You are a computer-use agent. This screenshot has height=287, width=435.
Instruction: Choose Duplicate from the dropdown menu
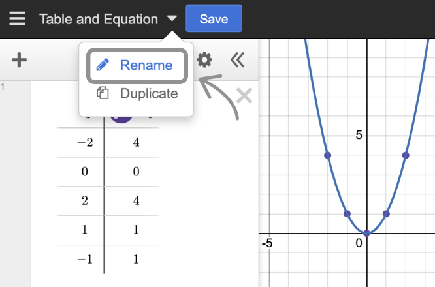point(148,93)
